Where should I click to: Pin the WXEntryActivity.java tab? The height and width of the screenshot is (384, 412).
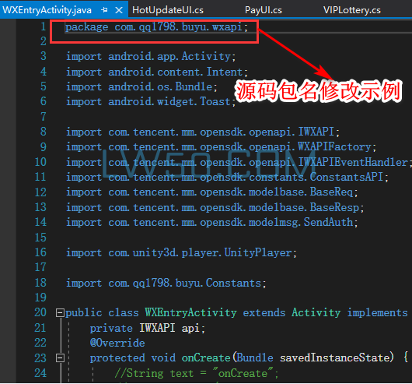105,10
